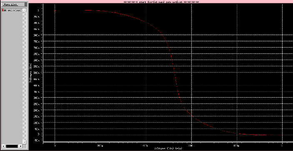Click the wave list scroll-up arrow
Image resolution: width=293 pixels, height=151 pixels.
coord(25,10)
